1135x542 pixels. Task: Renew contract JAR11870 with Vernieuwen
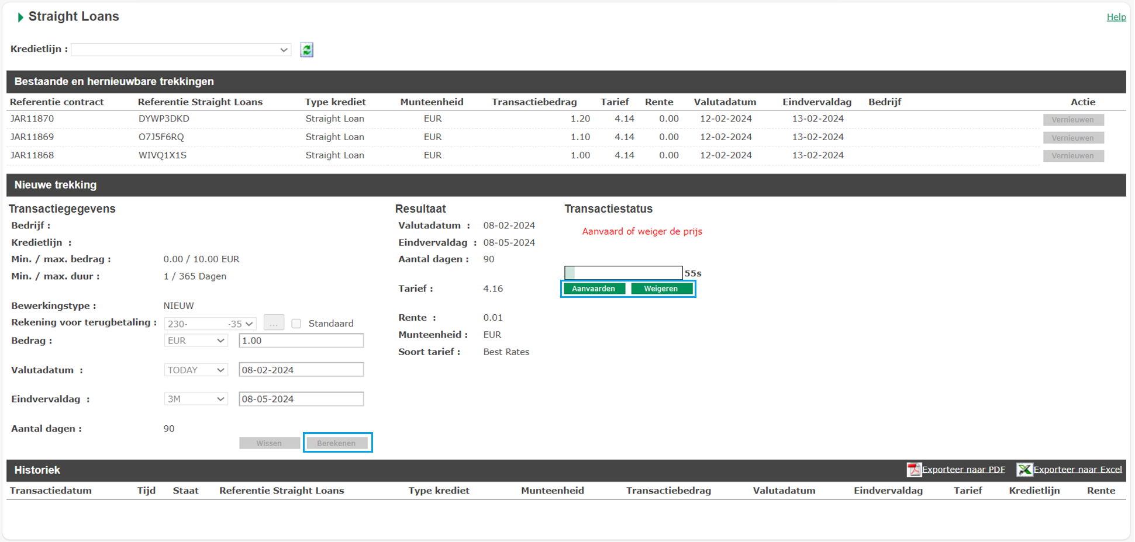click(1073, 120)
